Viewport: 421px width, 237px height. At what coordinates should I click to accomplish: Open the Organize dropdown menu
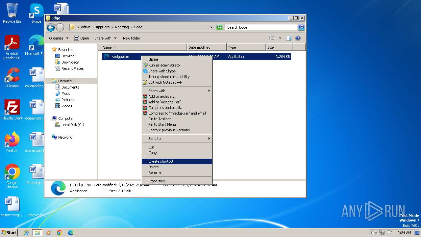[59, 38]
